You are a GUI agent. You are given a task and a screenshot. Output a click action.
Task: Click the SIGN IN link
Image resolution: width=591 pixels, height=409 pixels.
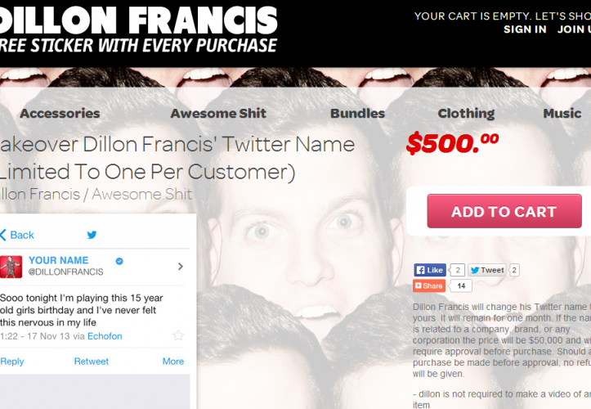525,29
